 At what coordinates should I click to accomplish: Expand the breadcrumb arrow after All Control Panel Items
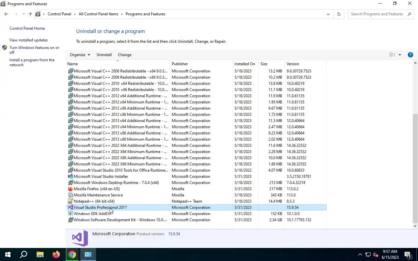pos(122,14)
